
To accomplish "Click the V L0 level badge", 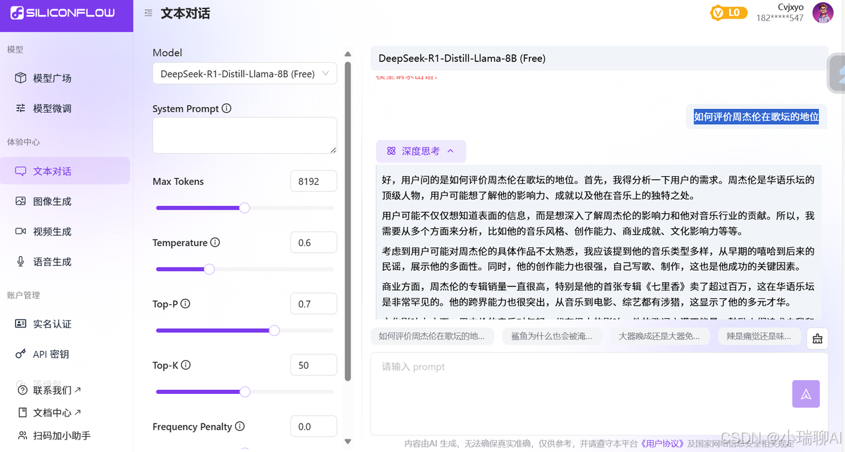I will point(729,13).
